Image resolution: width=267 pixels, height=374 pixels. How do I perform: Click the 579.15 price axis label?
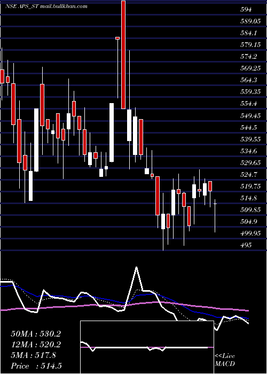click(x=250, y=44)
